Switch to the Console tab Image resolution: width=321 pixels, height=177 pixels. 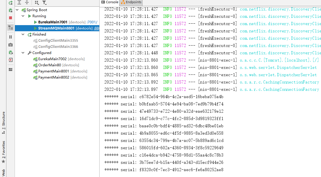110,2
